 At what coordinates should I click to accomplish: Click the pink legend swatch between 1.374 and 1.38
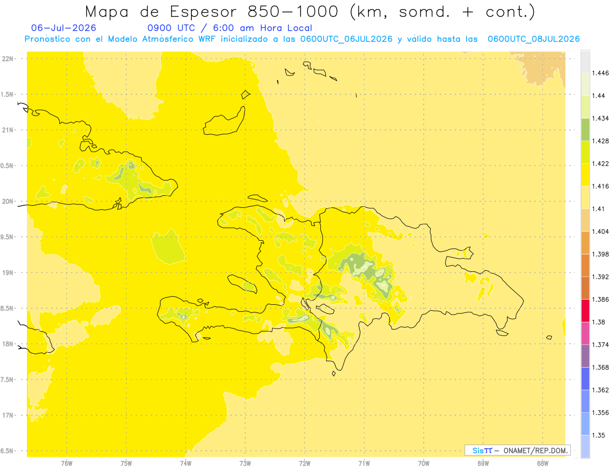click(585, 333)
